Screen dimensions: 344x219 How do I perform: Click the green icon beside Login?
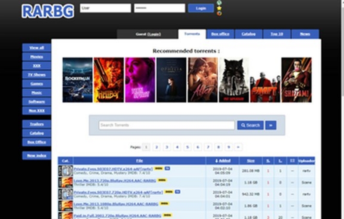(219, 3)
